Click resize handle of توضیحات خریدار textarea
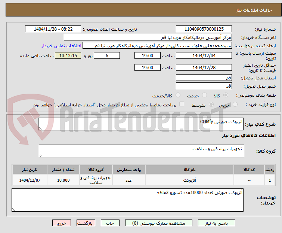Image resolution: width=282 pixels, height=233 pixels. 14,209
